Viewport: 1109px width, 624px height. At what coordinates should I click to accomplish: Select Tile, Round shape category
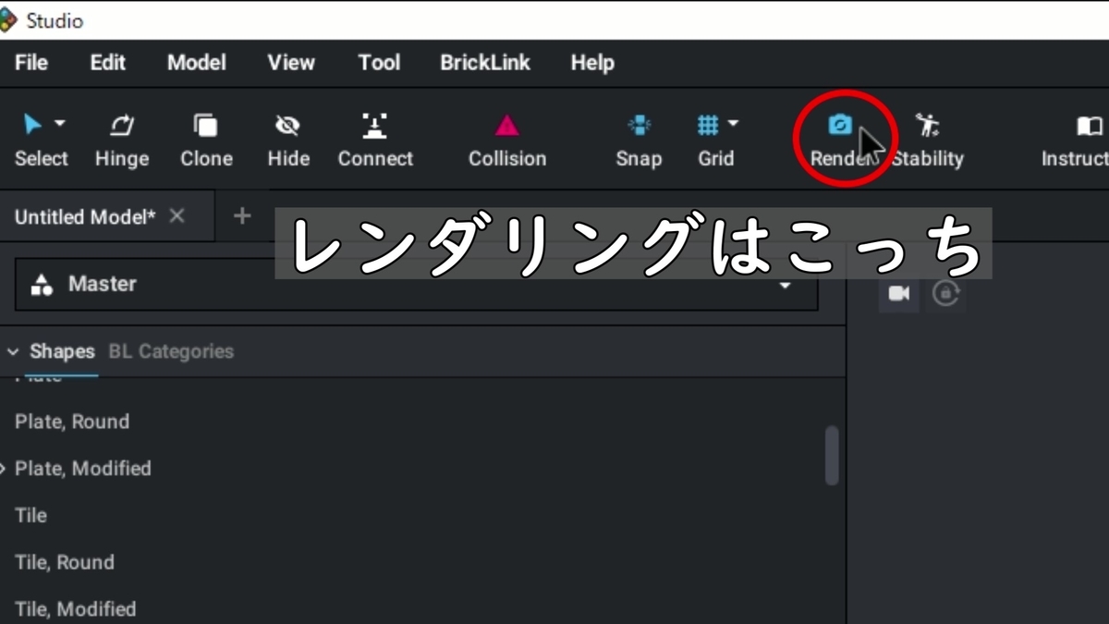click(x=65, y=562)
